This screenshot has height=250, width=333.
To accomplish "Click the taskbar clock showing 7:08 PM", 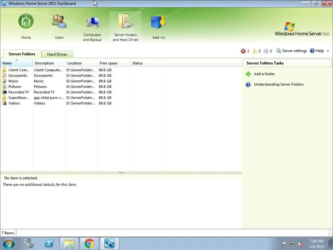I will [316, 244].
